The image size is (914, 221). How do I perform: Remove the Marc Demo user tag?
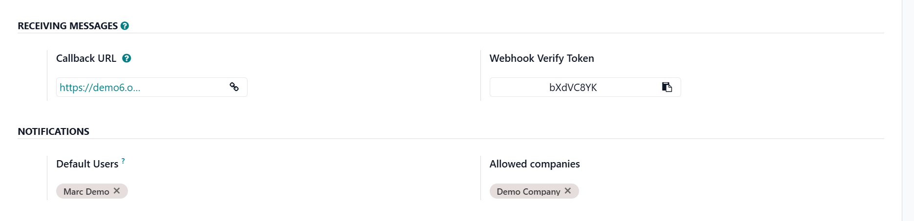[117, 191]
